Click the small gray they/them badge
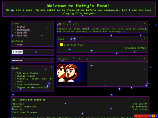Screen dimensions: 158x118 17,61
